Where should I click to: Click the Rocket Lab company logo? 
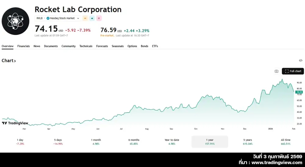click(x=16, y=21)
